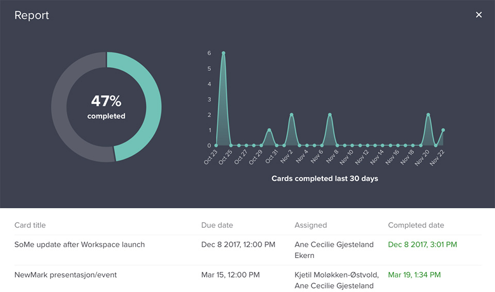Click the Due date column header
This screenshot has width=495, height=292.
(x=217, y=225)
